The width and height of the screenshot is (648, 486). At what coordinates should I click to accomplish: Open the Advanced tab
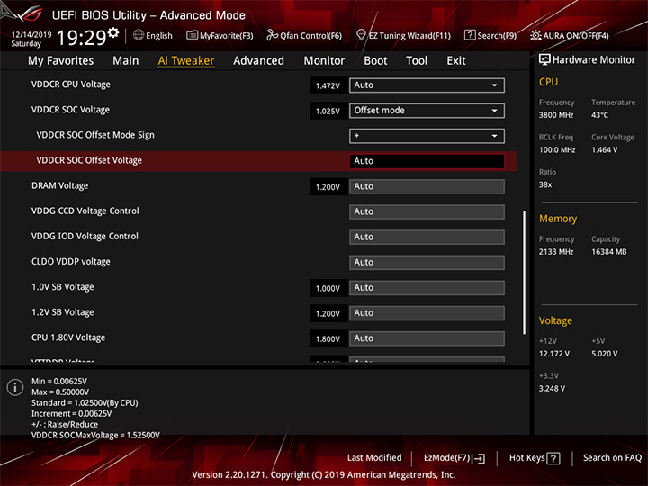click(x=258, y=61)
